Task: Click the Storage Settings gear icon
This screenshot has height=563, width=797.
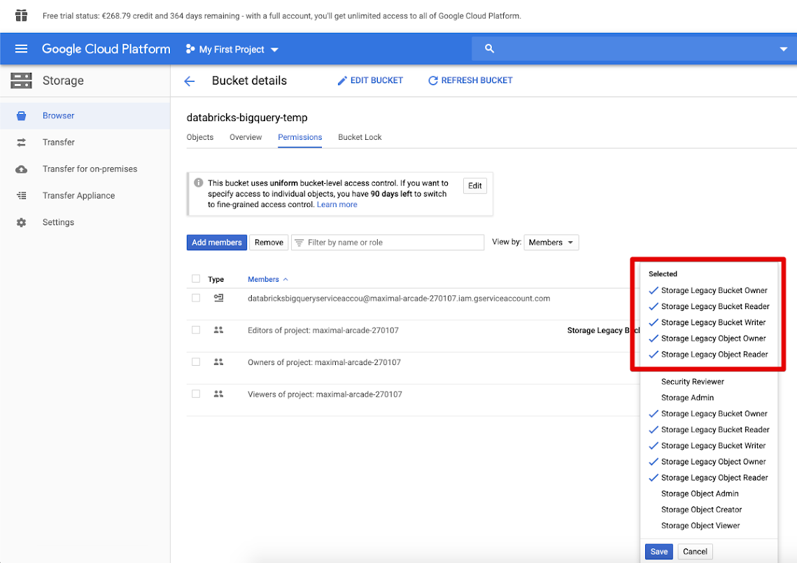Action: pos(21,222)
